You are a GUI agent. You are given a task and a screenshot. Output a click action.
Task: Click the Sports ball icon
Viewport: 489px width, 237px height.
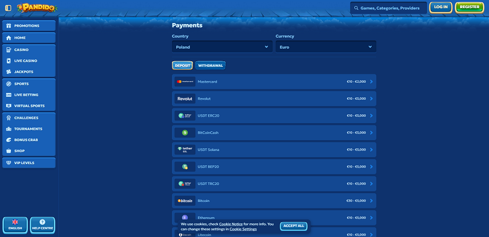click(9, 84)
